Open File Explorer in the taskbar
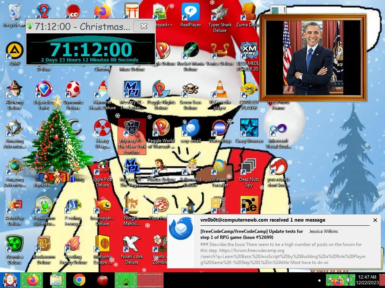The height and width of the screenshot is (288, 385). [57, 280]
